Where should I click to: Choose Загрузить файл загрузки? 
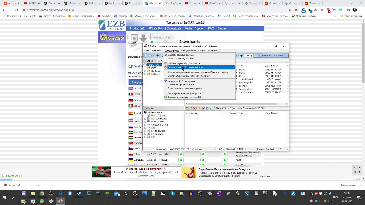coord(199,81)
